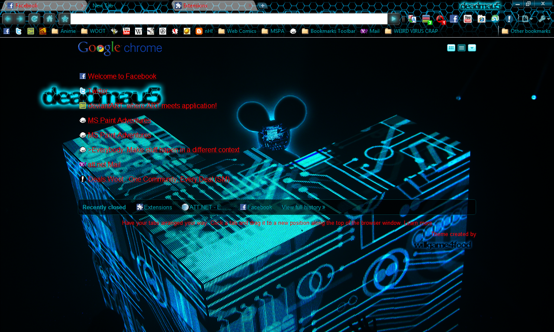The height and width of the screenshot is (332, 554).
Task: Open the Other bookmarks folder
Action: click(x=526, y=31)
